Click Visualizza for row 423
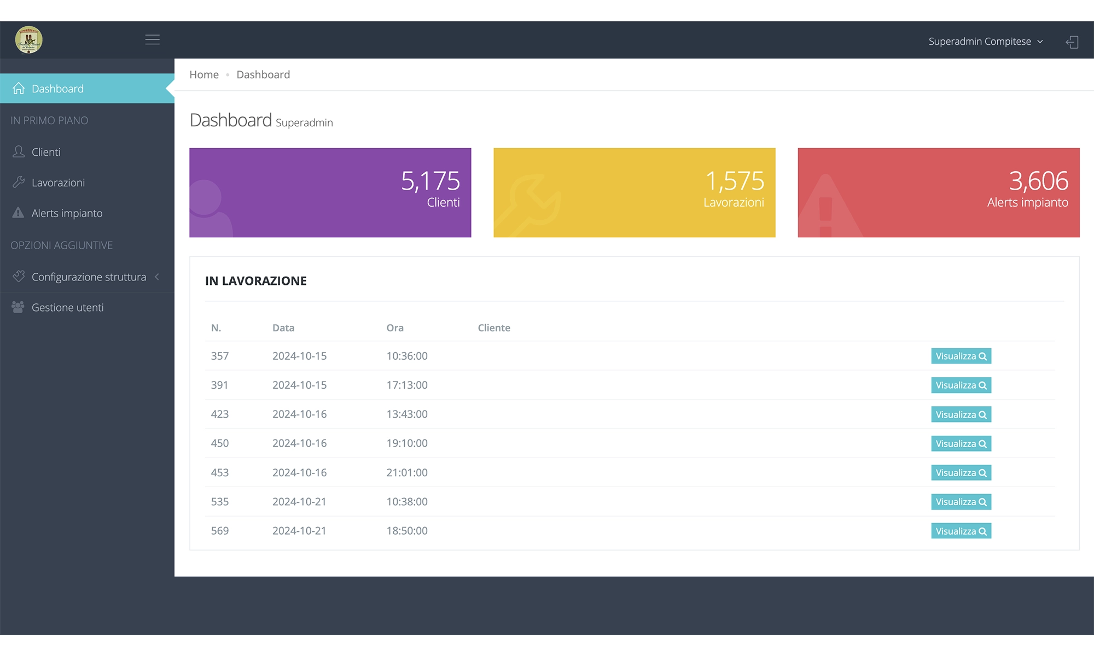This screenshot has width=1094, height=656. 961,414
